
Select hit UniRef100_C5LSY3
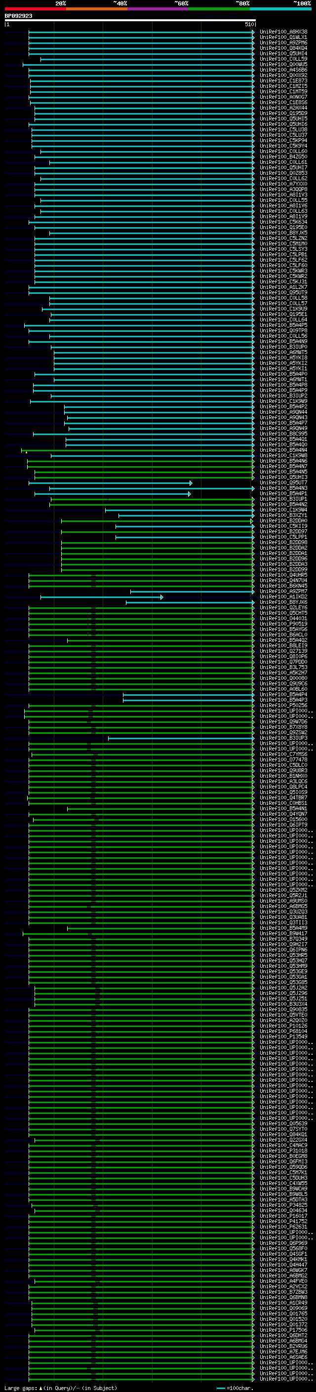(x=283, y=249)
